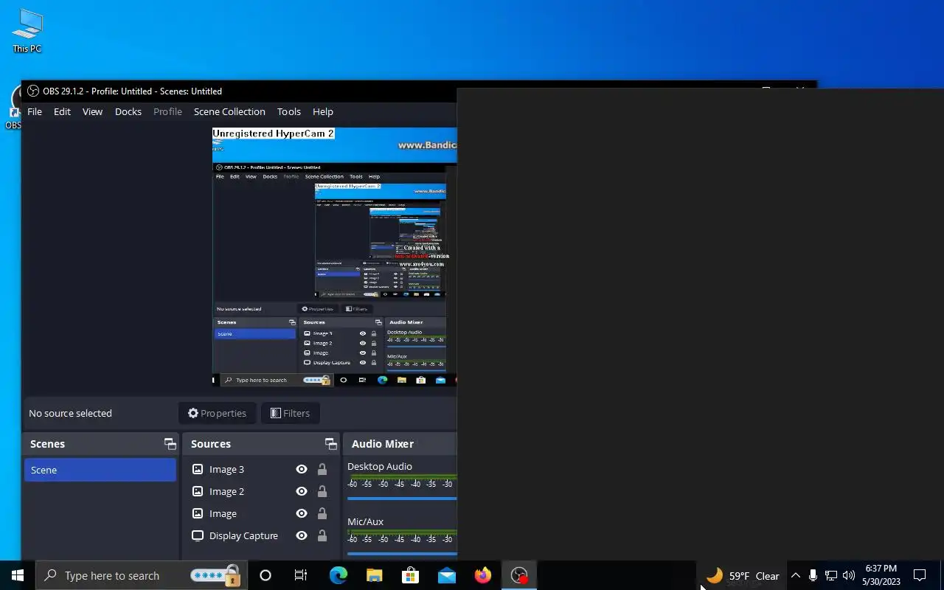944x590 pixels.
Task: Click the microphone tray icon
Action: (x=813, y=575)
